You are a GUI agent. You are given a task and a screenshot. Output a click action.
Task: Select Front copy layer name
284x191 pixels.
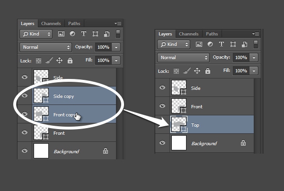tap(64, 115)
